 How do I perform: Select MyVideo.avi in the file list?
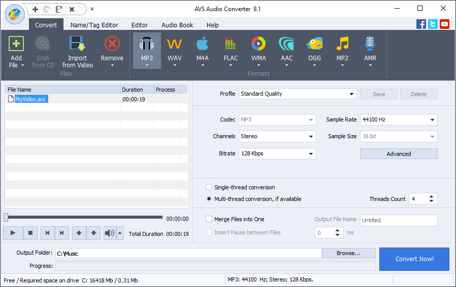[x=30, y=99]
